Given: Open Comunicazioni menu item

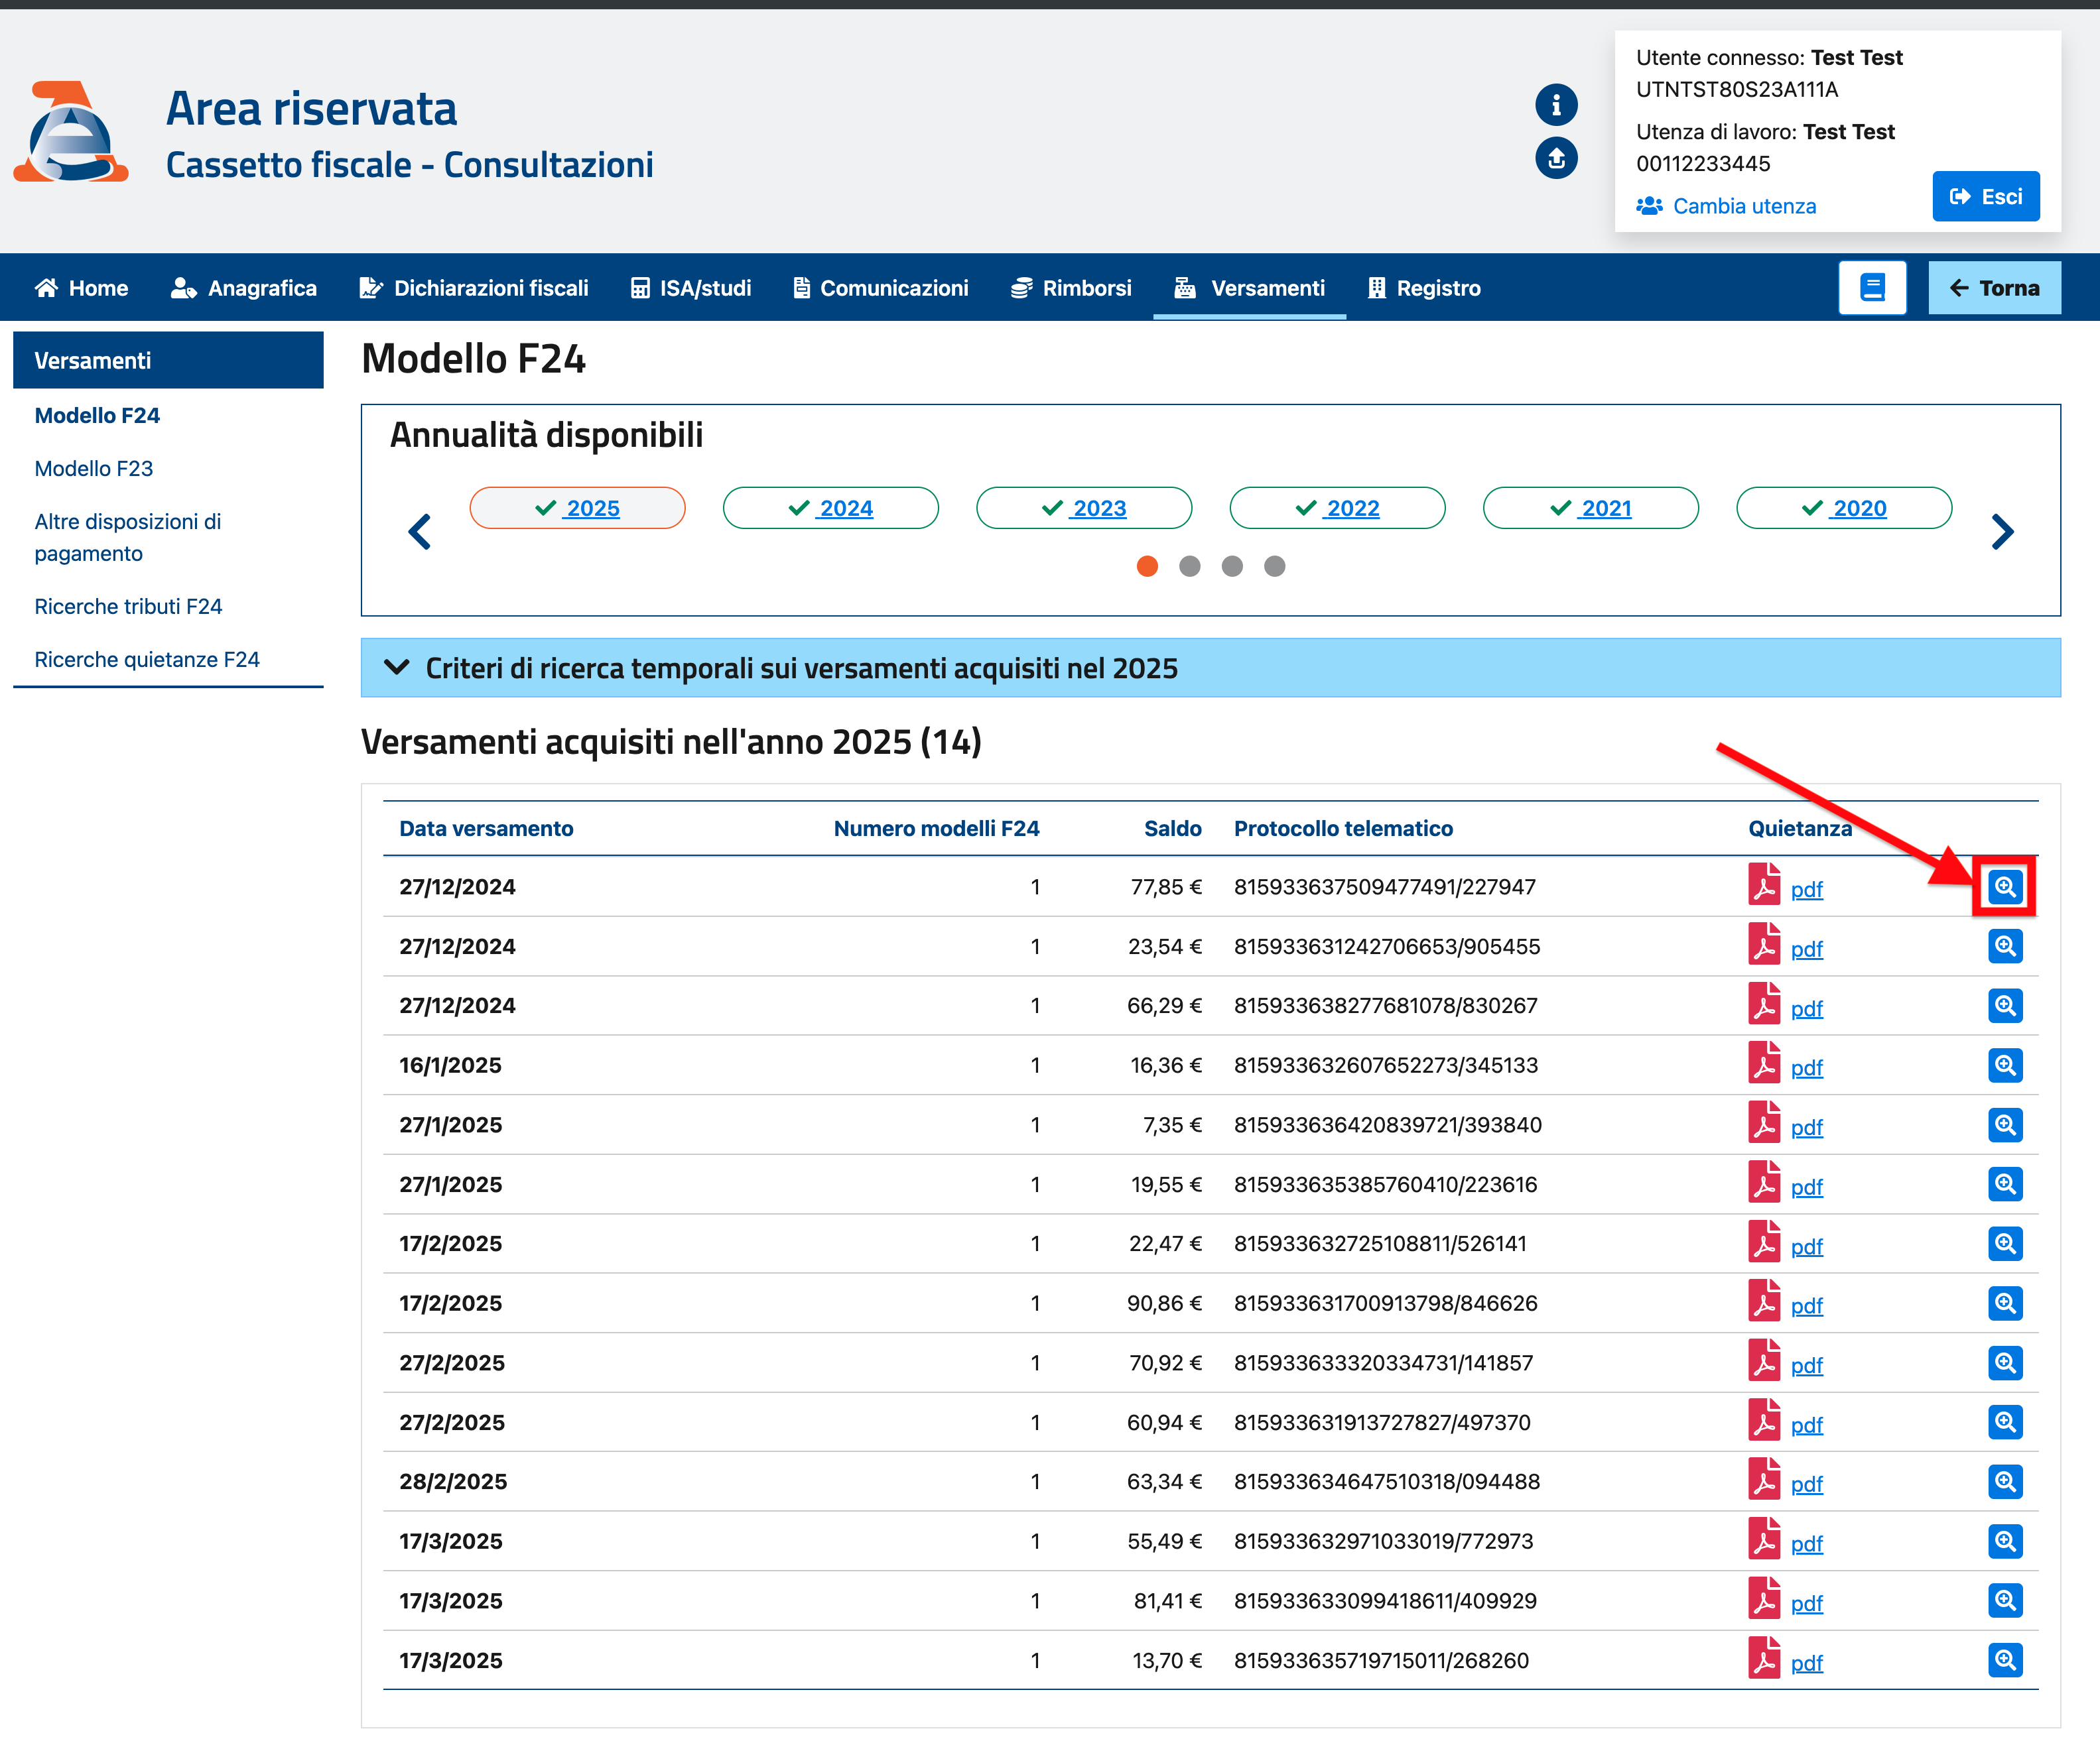Looking at the screenshot, I should point(880,288).
